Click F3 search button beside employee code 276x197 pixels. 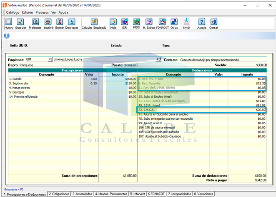click(x=50, y=59)
